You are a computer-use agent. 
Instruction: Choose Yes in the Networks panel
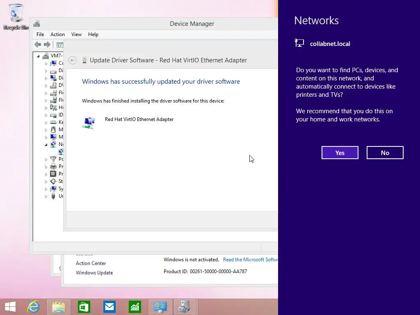340,153
